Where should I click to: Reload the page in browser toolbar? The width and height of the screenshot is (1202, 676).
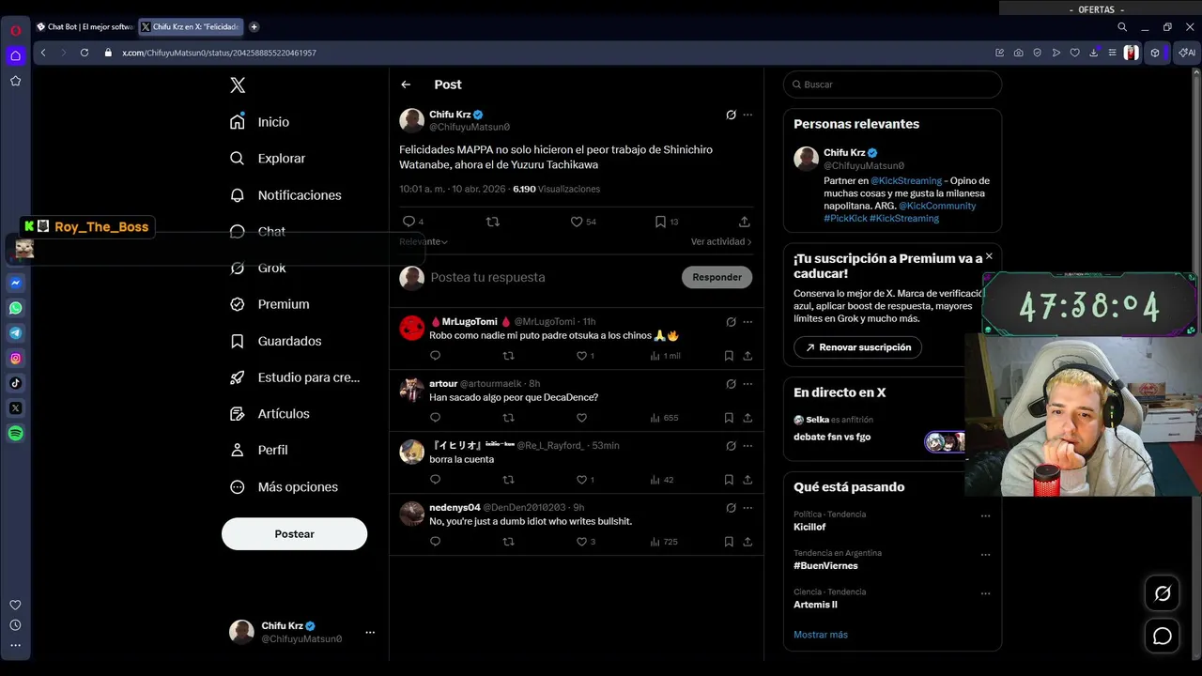[x=85, y=53]
